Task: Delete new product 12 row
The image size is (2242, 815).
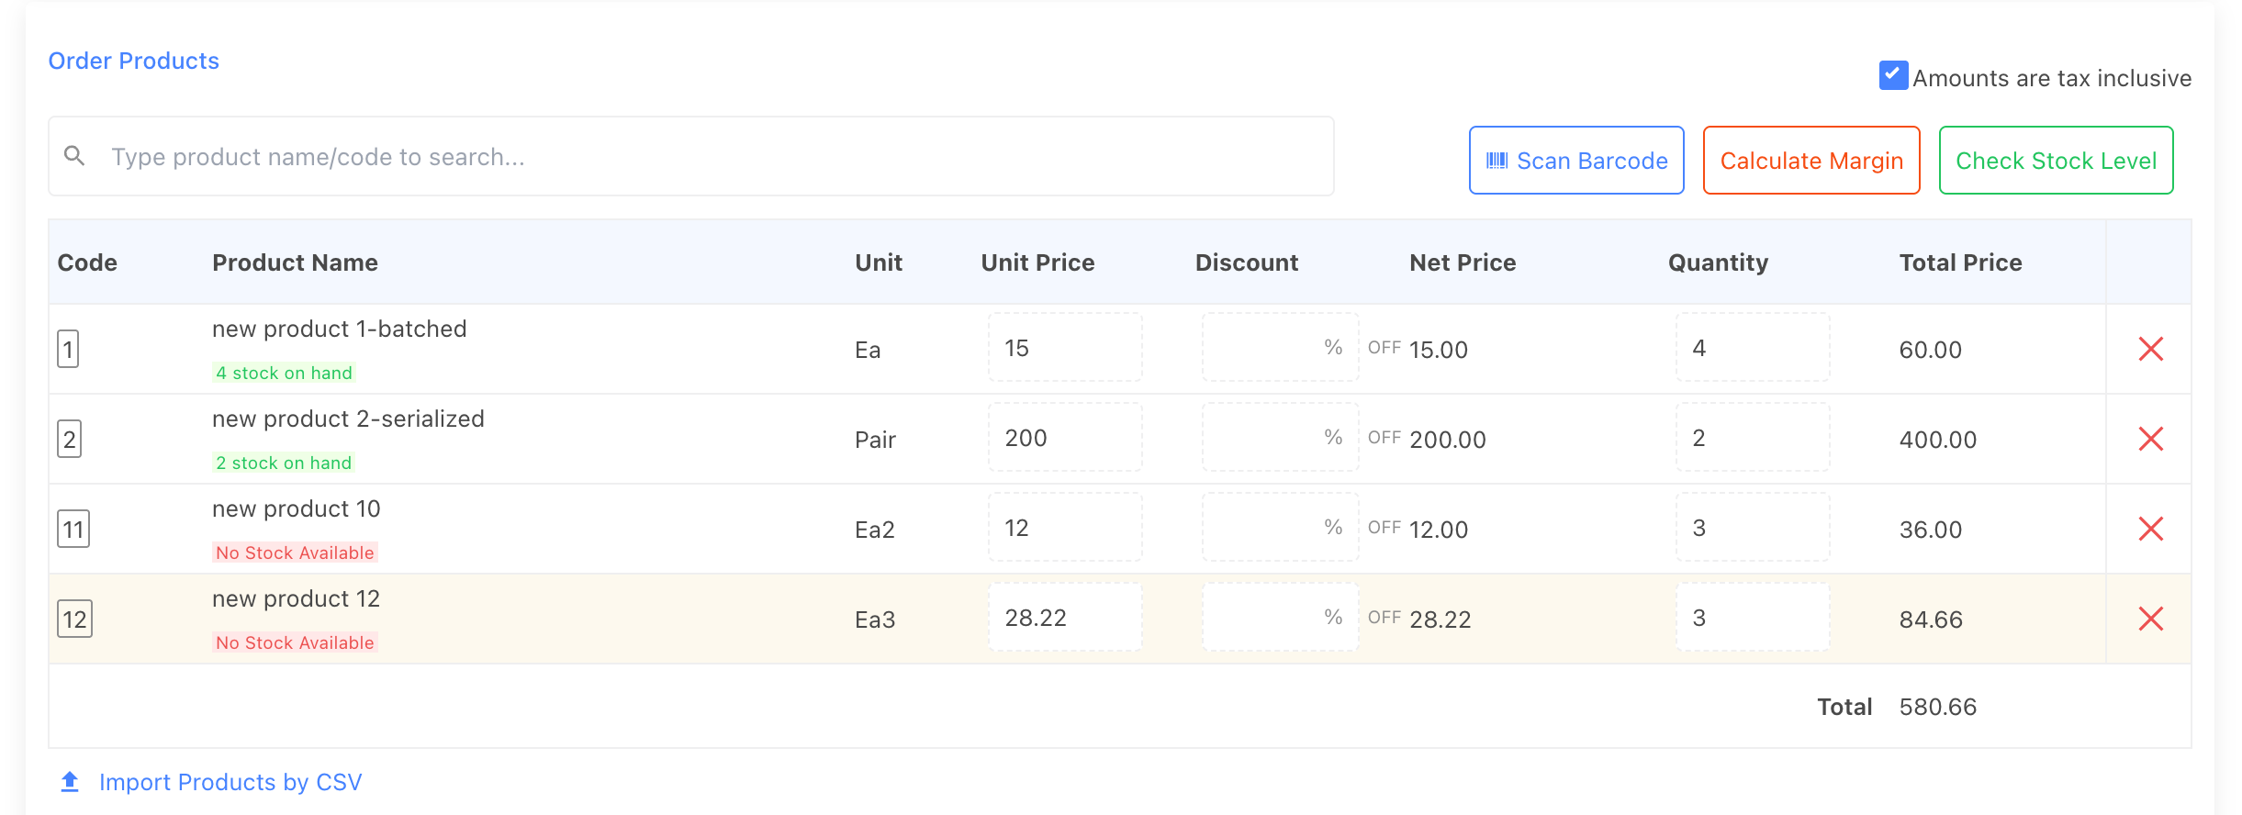Action: point(2150,619)
